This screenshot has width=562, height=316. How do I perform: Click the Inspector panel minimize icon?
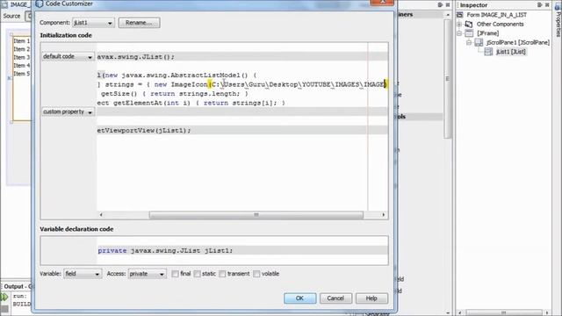[x=539, y=4]
